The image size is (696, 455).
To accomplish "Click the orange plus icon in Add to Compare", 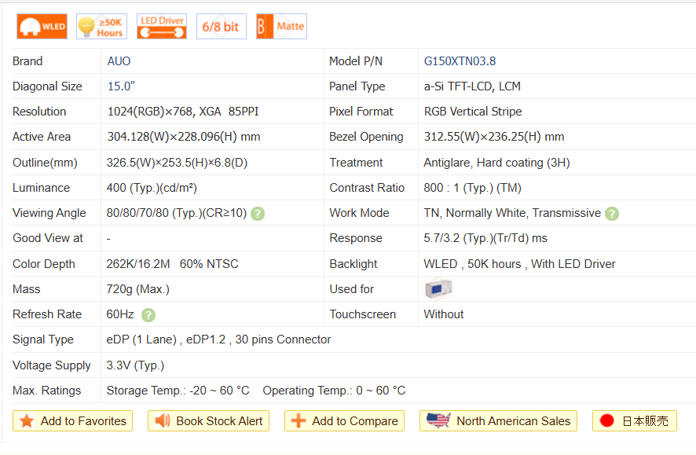I will (299, 421).
